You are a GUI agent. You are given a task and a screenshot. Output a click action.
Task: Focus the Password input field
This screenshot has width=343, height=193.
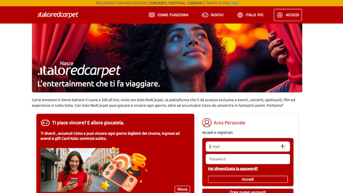pyautogui.click(x=248, y=159)
